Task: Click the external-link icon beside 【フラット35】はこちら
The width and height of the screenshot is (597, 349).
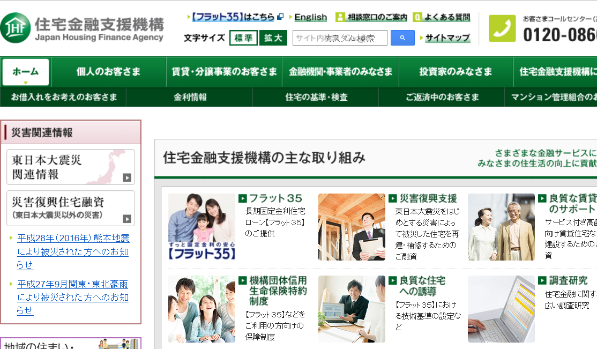Action: (280, 17)
